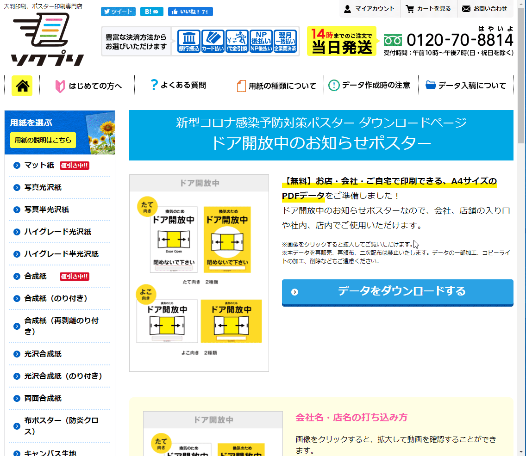Select マット紙 in paper sidebar
The height and width of the screenshot is (456, 526).
[39, 165]
